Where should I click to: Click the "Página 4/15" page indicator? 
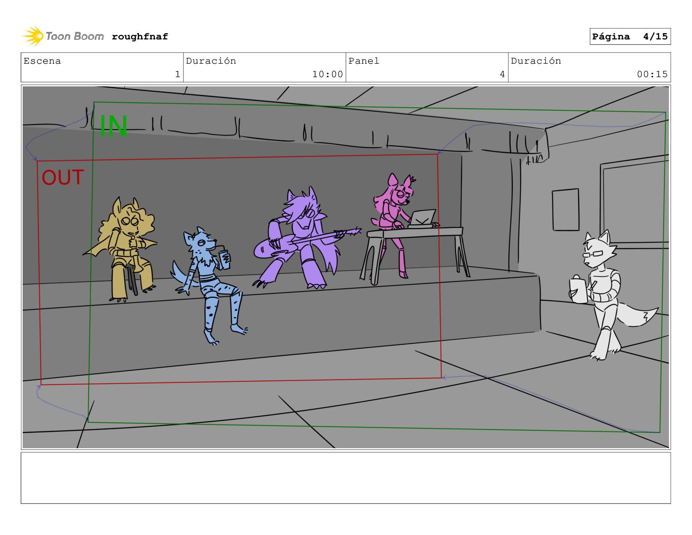point(630,36)
